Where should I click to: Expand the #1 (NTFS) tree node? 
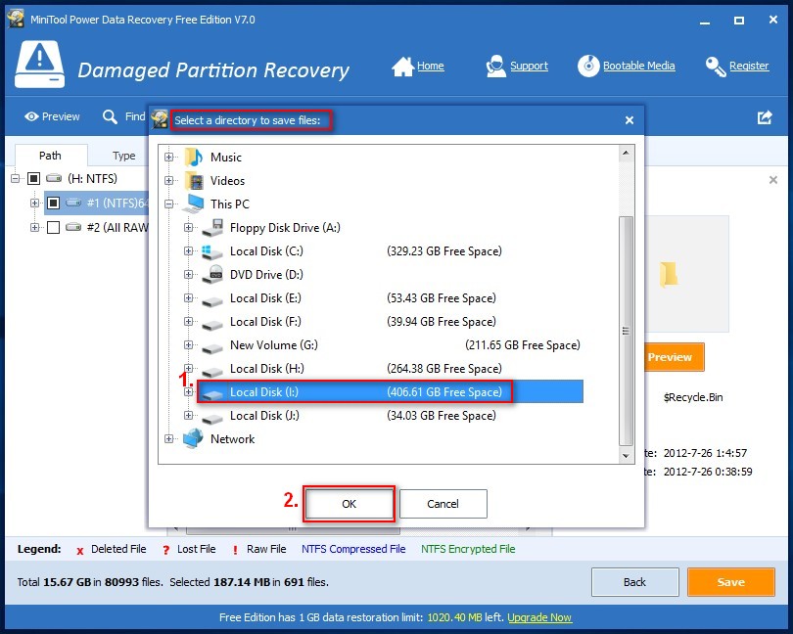pos(34,204)
